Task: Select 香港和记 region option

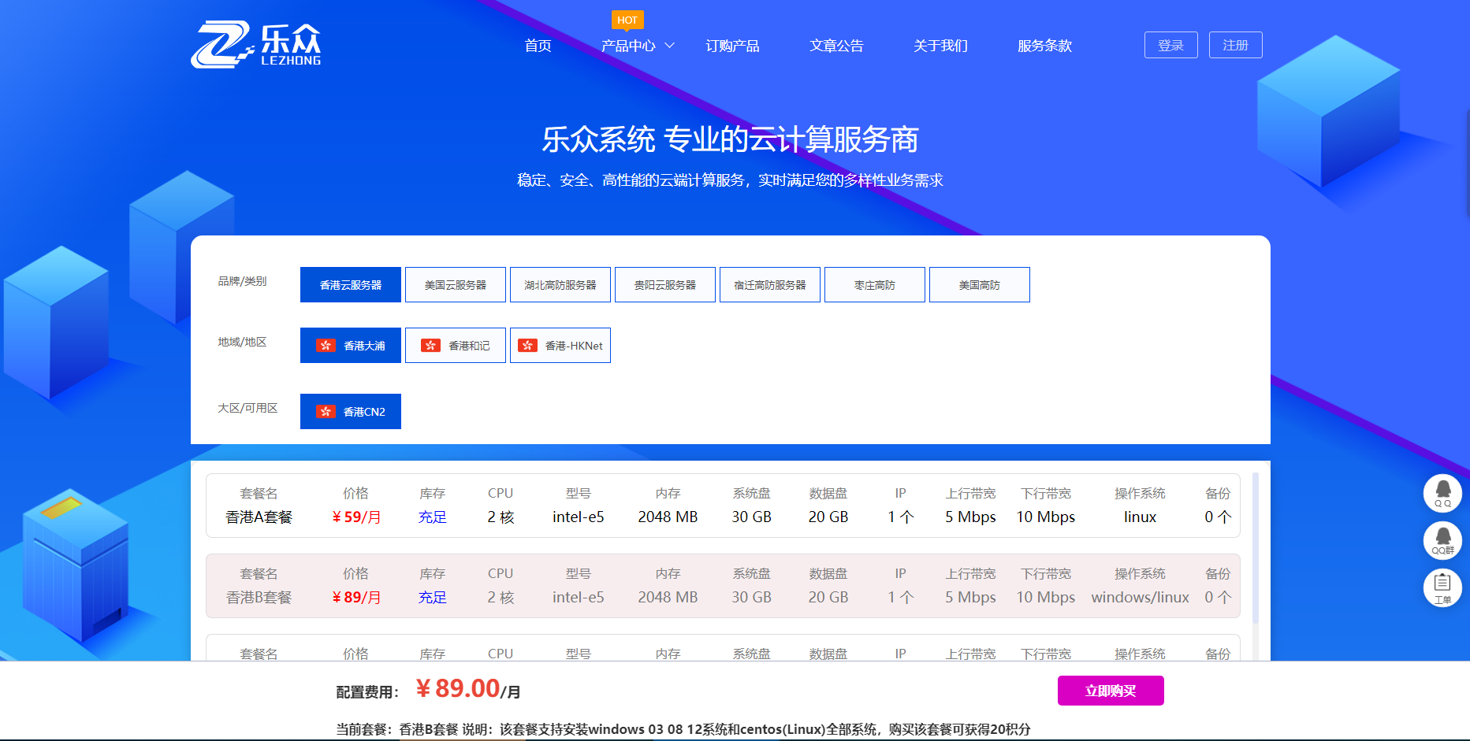Action: pyautogui.click(x=456, y=346)
